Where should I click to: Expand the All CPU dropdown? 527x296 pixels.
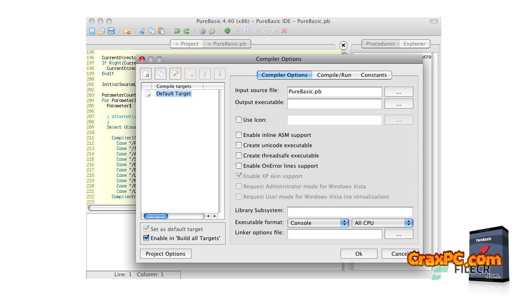pyautogui.click(x=382, y=223)
